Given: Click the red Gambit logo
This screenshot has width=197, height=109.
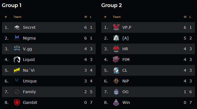Looking at the screenshot, I should (17, 103).
